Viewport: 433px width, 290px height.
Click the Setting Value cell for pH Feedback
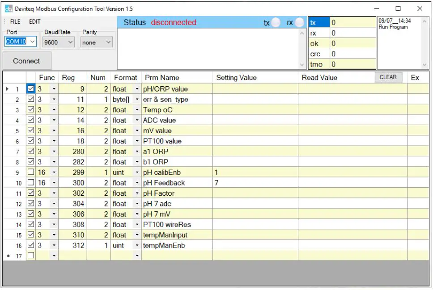[x=255, y=183]
